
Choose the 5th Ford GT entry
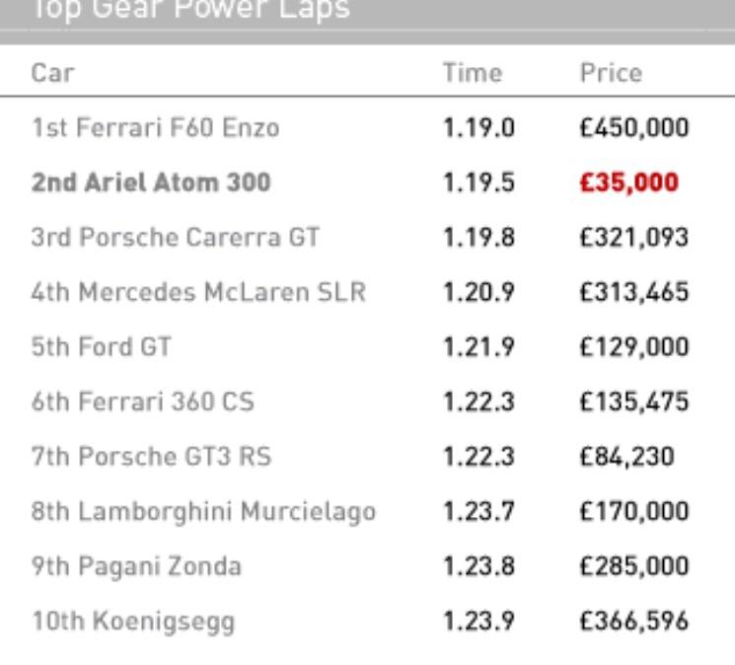tap(367, 346)
